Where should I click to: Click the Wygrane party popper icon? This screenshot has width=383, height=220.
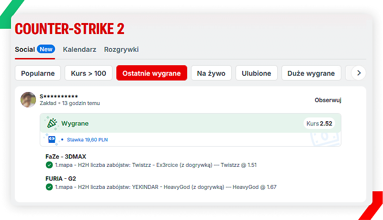click(x=52, y=123)
